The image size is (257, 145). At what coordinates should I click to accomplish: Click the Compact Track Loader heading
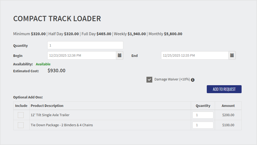coord(57,19)
